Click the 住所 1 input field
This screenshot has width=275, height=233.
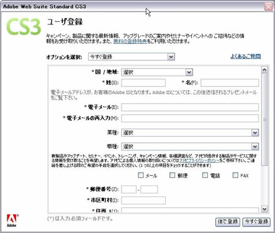(x=190, y=210)
